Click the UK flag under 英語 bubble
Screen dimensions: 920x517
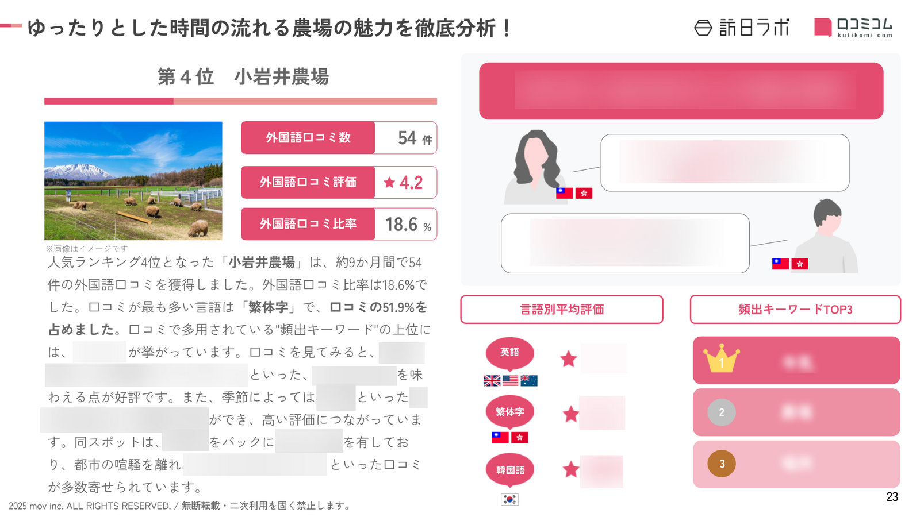(492, 380)
